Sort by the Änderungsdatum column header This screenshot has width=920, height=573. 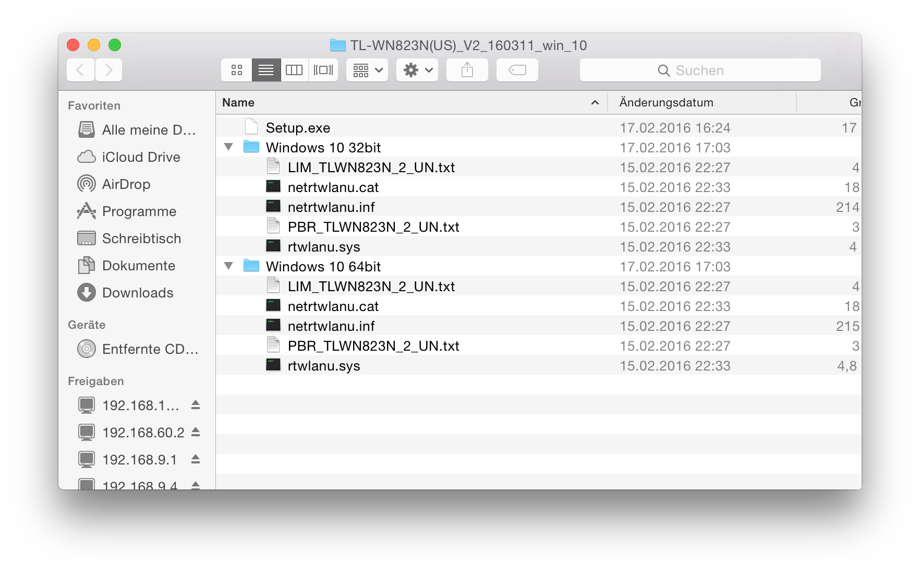(x=702, y=103)
